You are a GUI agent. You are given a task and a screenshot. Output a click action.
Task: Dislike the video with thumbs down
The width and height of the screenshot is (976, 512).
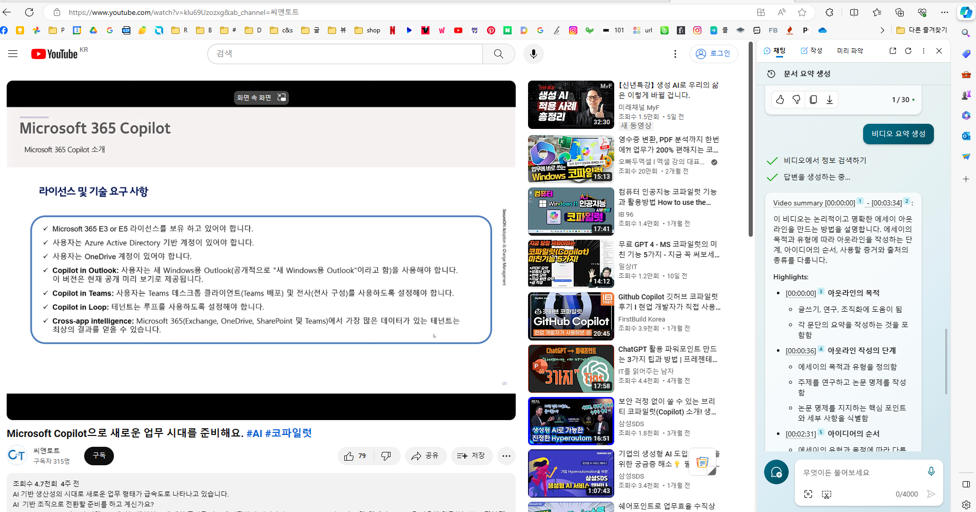[x=386, y=456]
